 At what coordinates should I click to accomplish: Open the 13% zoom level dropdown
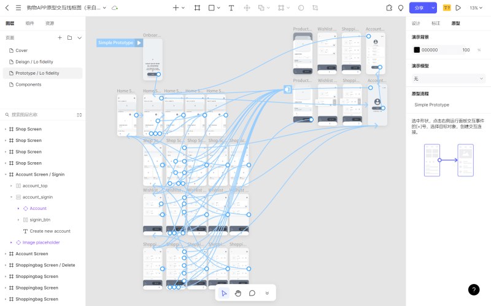pyautogui.click(x=476, y=8)
